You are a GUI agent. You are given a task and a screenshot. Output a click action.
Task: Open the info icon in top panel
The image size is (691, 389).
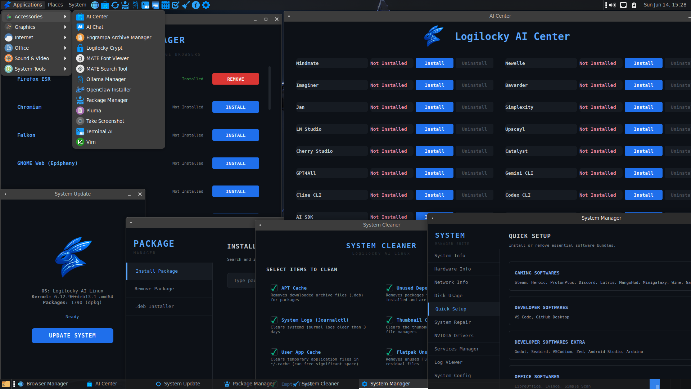[196, 5]
